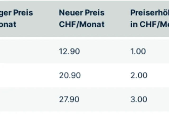Click the 3.00 price increase value
169x120 pixels.
point(139,99)
